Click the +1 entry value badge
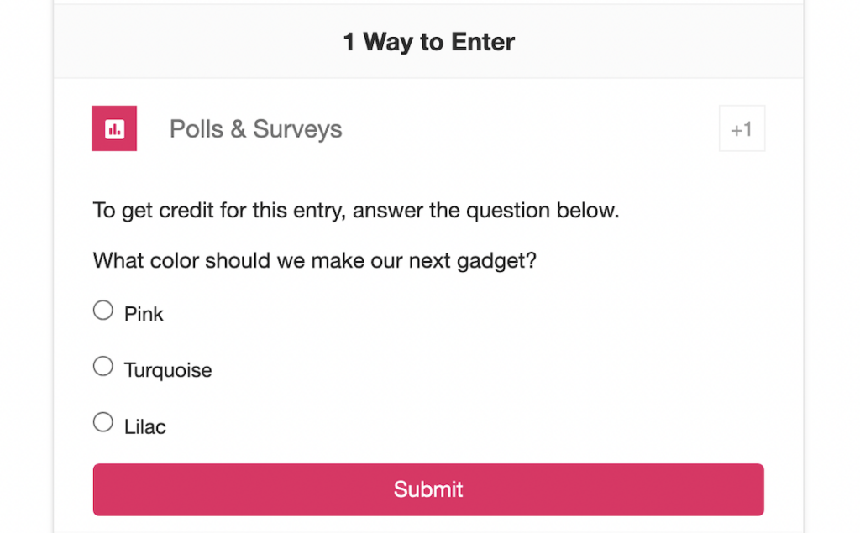The width and height of the screenshot is (860, 533). pos(742,128)
